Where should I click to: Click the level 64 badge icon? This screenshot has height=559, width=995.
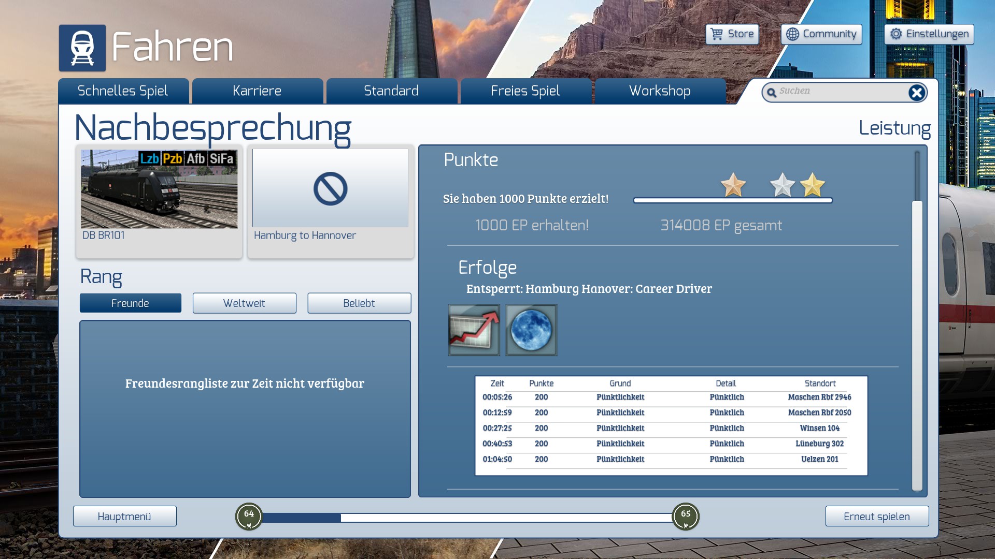(x=249, y=516)
